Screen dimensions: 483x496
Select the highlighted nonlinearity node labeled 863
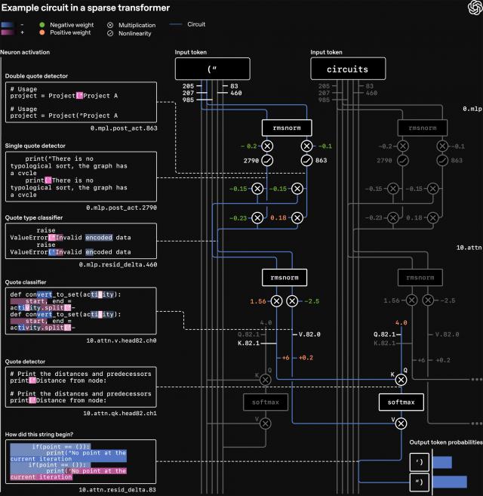tap(306, 160)
